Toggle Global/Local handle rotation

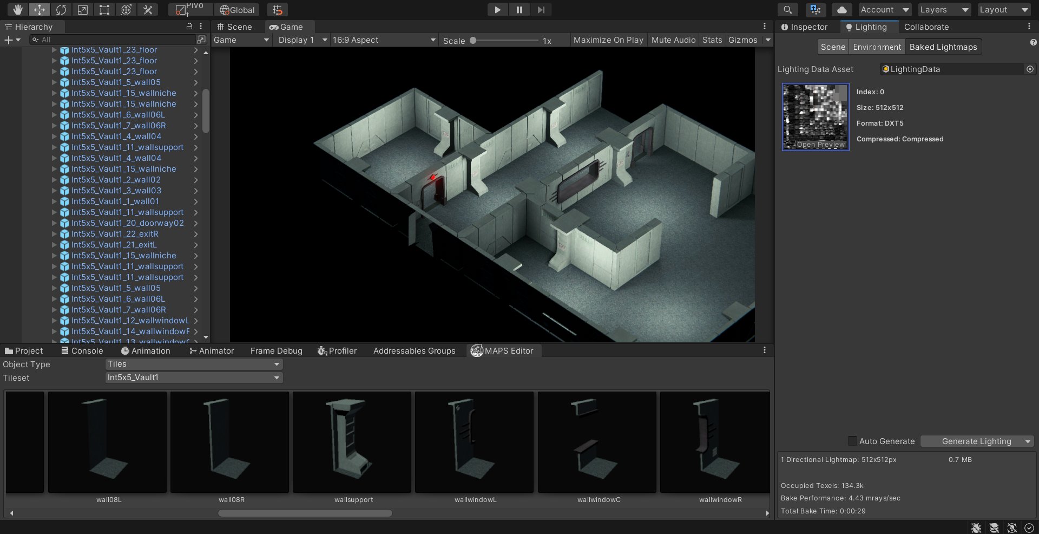(x=237, y=10)
